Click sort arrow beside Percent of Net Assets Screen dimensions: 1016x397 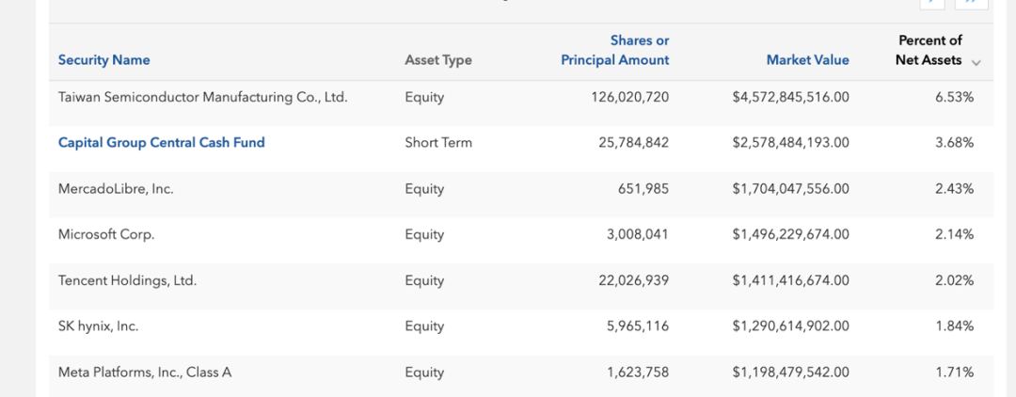(x=976, y=62)
